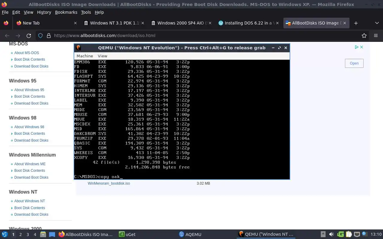Switch to Windows NT 3.1 PDK tab
Viewport: 383px width, 239px height.
click(114, 23)
